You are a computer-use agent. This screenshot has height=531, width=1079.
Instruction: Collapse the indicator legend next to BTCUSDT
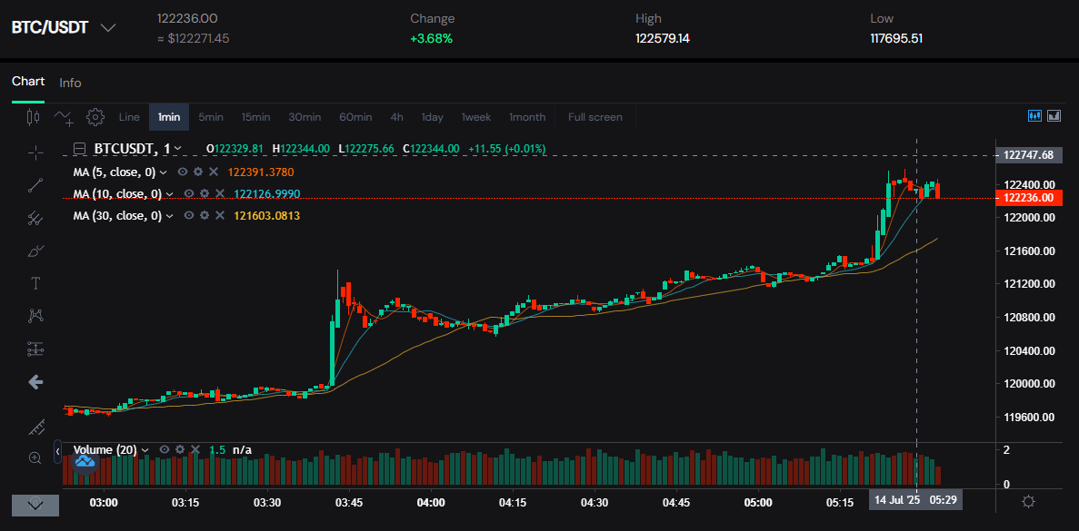click(80, 148)
